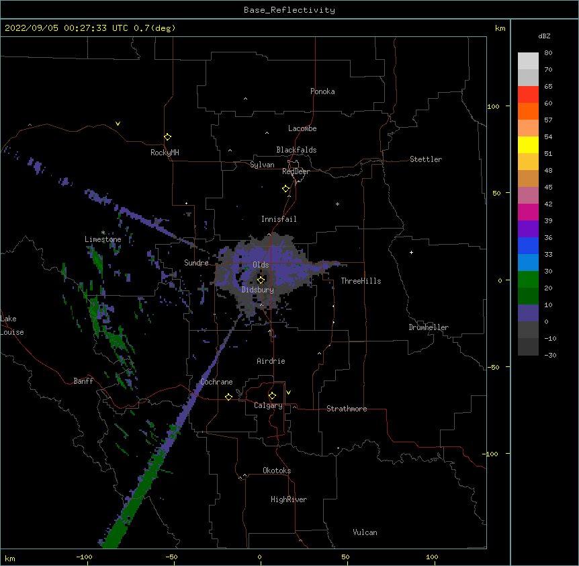
Task: Click the Olds label
Action: click(x=261, y=265)
